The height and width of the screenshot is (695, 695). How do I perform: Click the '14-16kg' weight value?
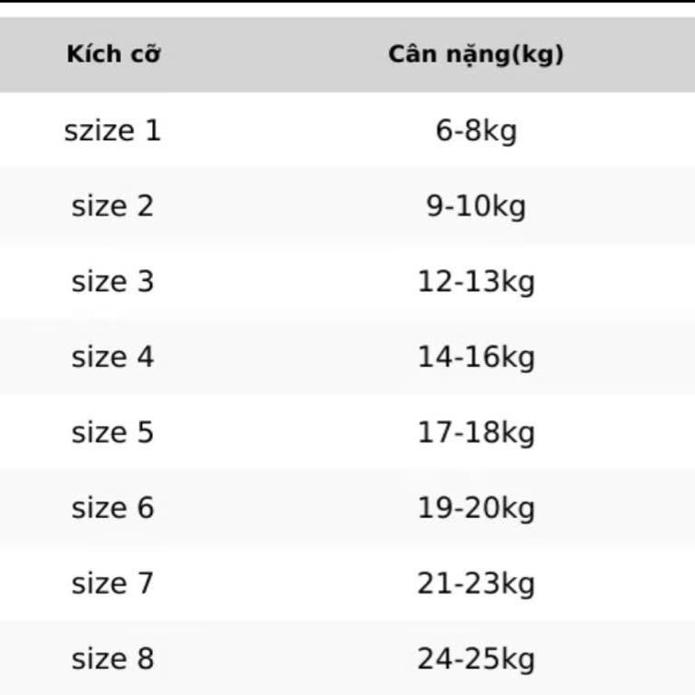click(476, 358)
